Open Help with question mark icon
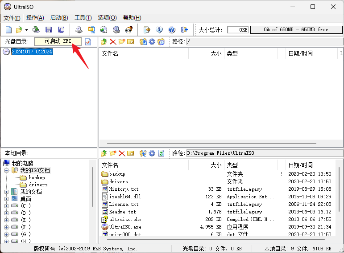344x253 pixels. (172, 29)
